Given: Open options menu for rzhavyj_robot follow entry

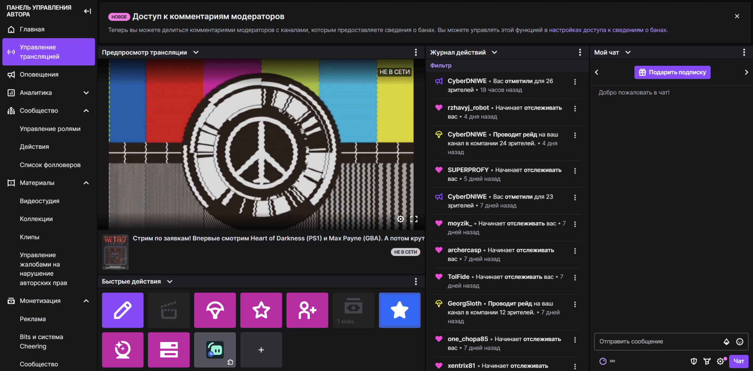Looking at the screenshot, I should click(x=575, y=109).
